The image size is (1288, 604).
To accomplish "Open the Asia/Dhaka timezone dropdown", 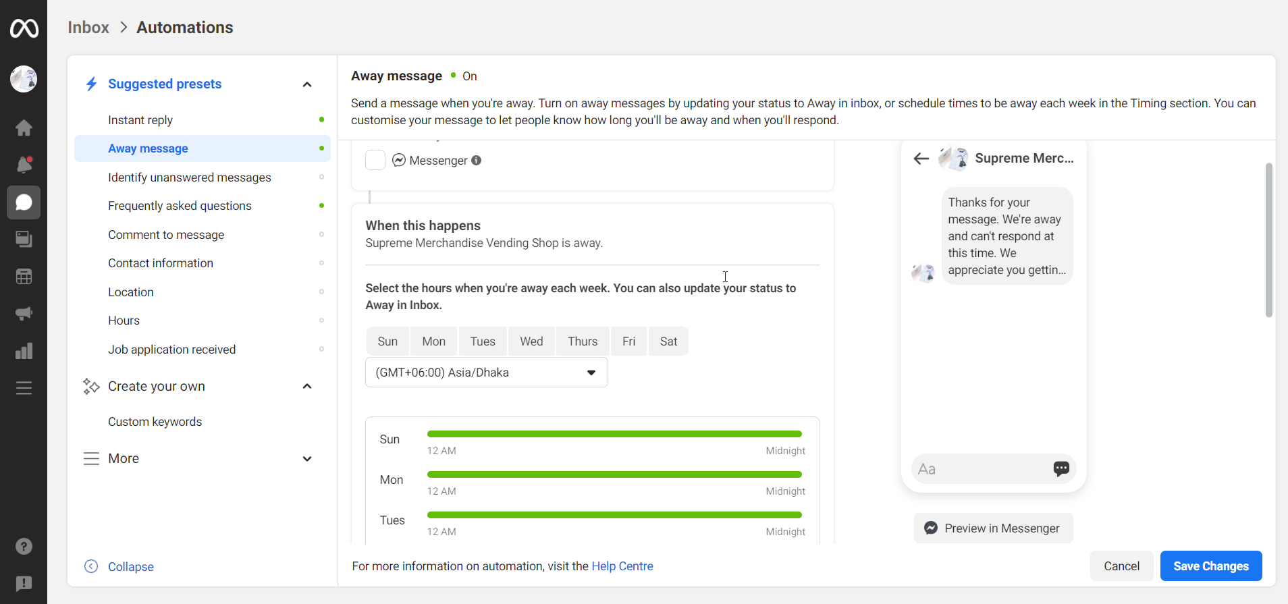I will coord(486,373).
